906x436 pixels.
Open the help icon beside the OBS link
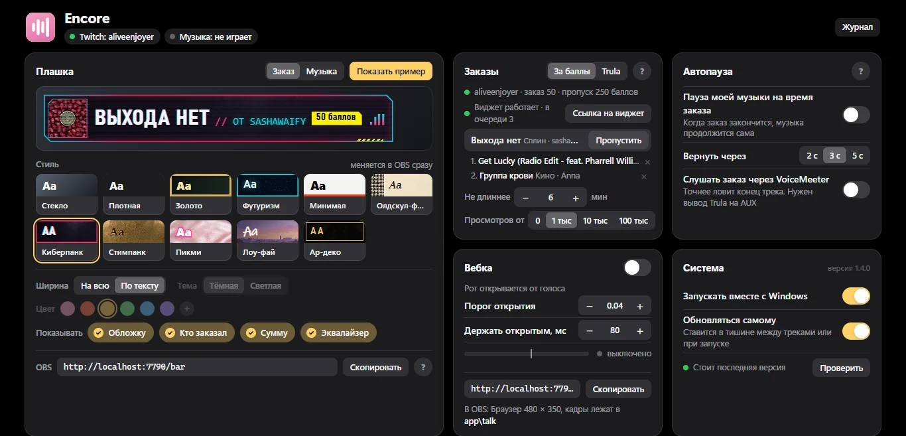point(423,367)
